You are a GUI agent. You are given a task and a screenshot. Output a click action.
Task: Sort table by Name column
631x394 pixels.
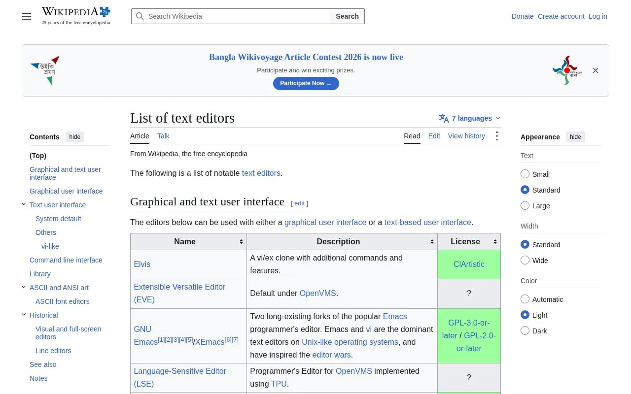point(188,241)
